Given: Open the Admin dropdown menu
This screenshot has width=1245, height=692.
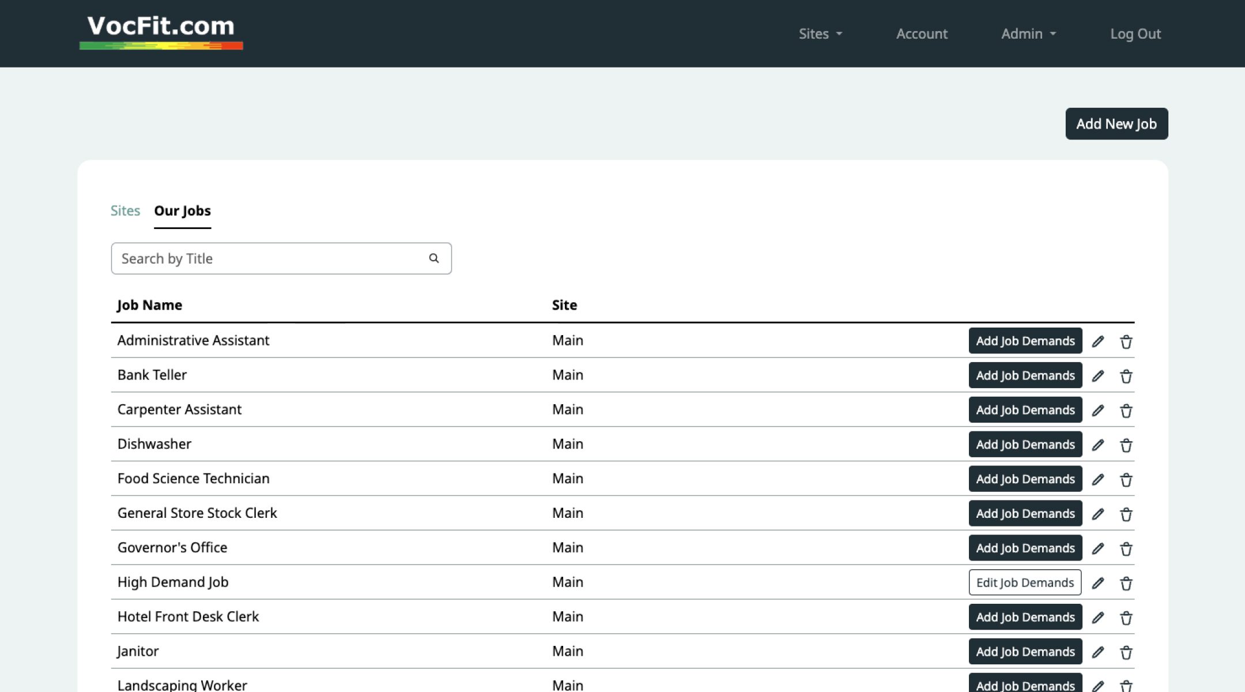Looking at the screenshot, I should point(1028,33).
